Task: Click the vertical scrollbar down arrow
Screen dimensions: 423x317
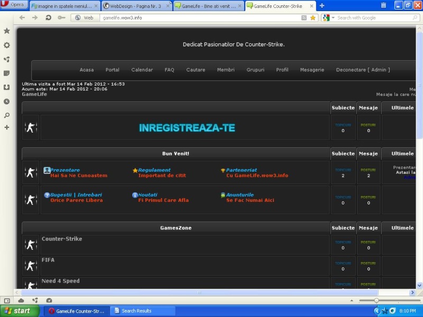Action: [x=419, y=285]
